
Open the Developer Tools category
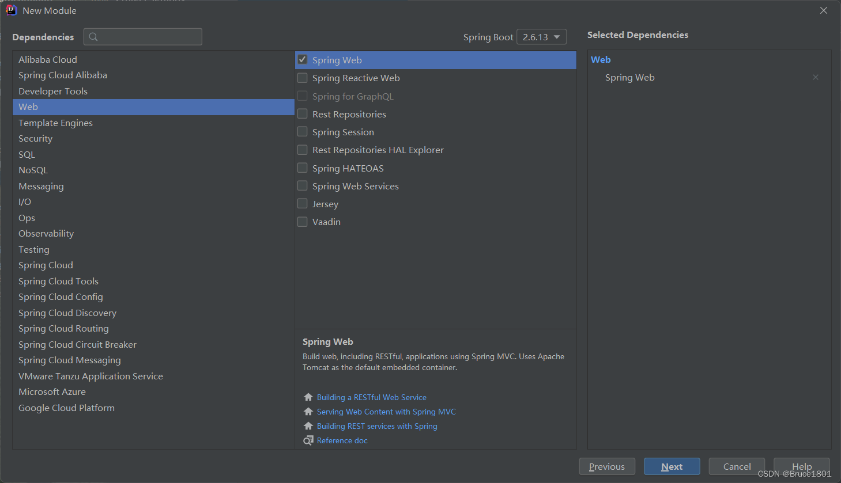pos(153,91)
